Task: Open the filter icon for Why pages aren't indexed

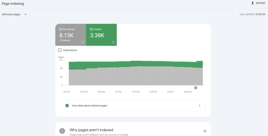Action: click(205, 131)
